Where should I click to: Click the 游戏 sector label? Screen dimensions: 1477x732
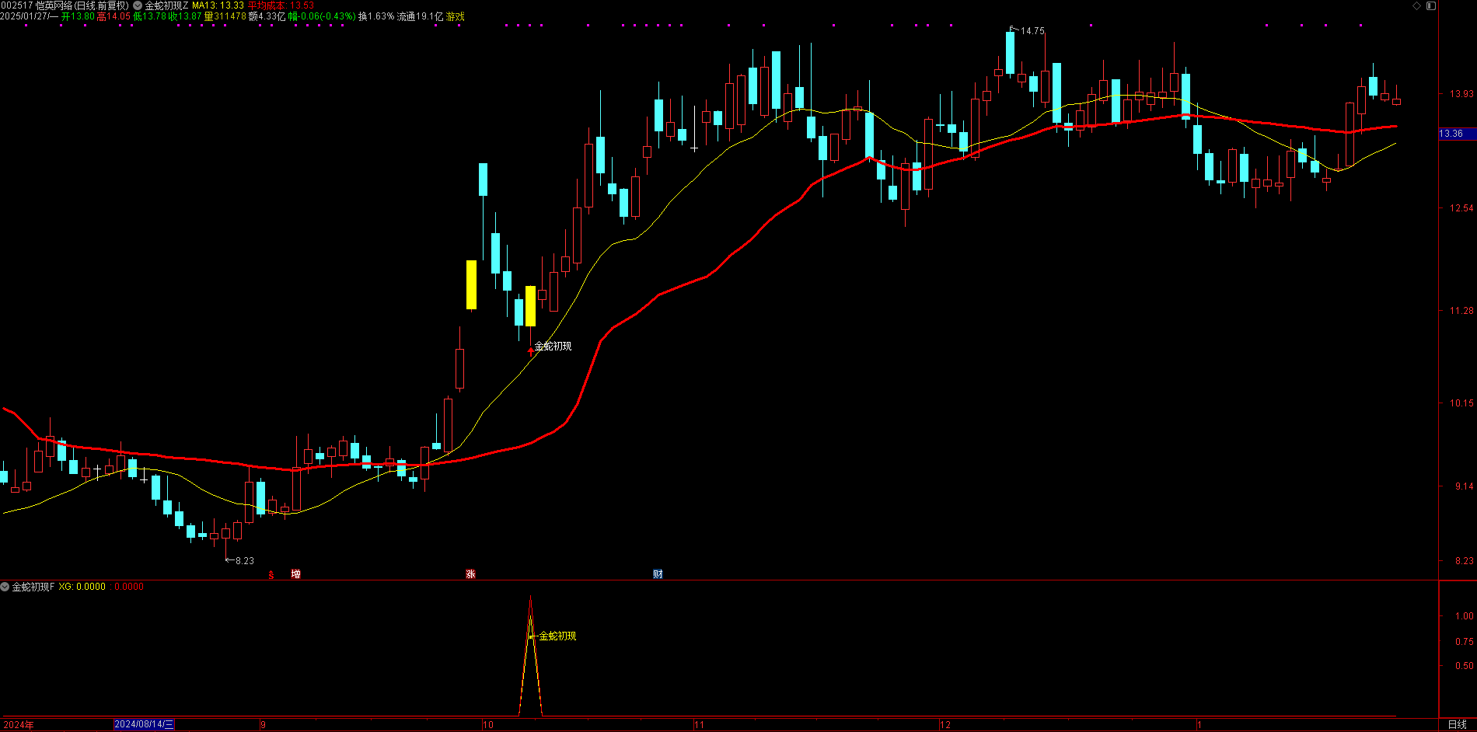click(x=455, y=16)
